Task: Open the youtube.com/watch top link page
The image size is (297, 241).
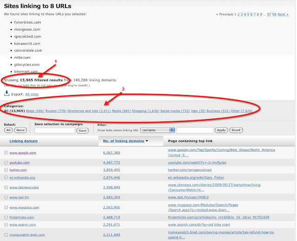Action: (197, 163)
